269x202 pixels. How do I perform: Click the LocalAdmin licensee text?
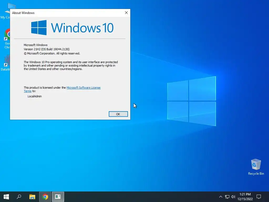34,96
